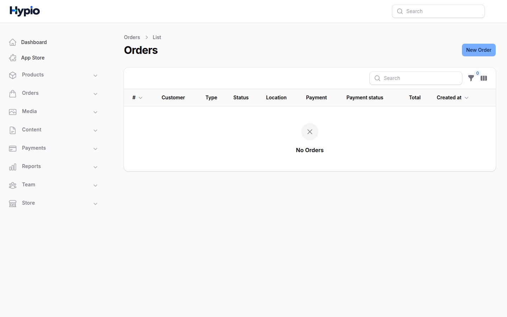Focus the top global Search field

tap(438, 11)
